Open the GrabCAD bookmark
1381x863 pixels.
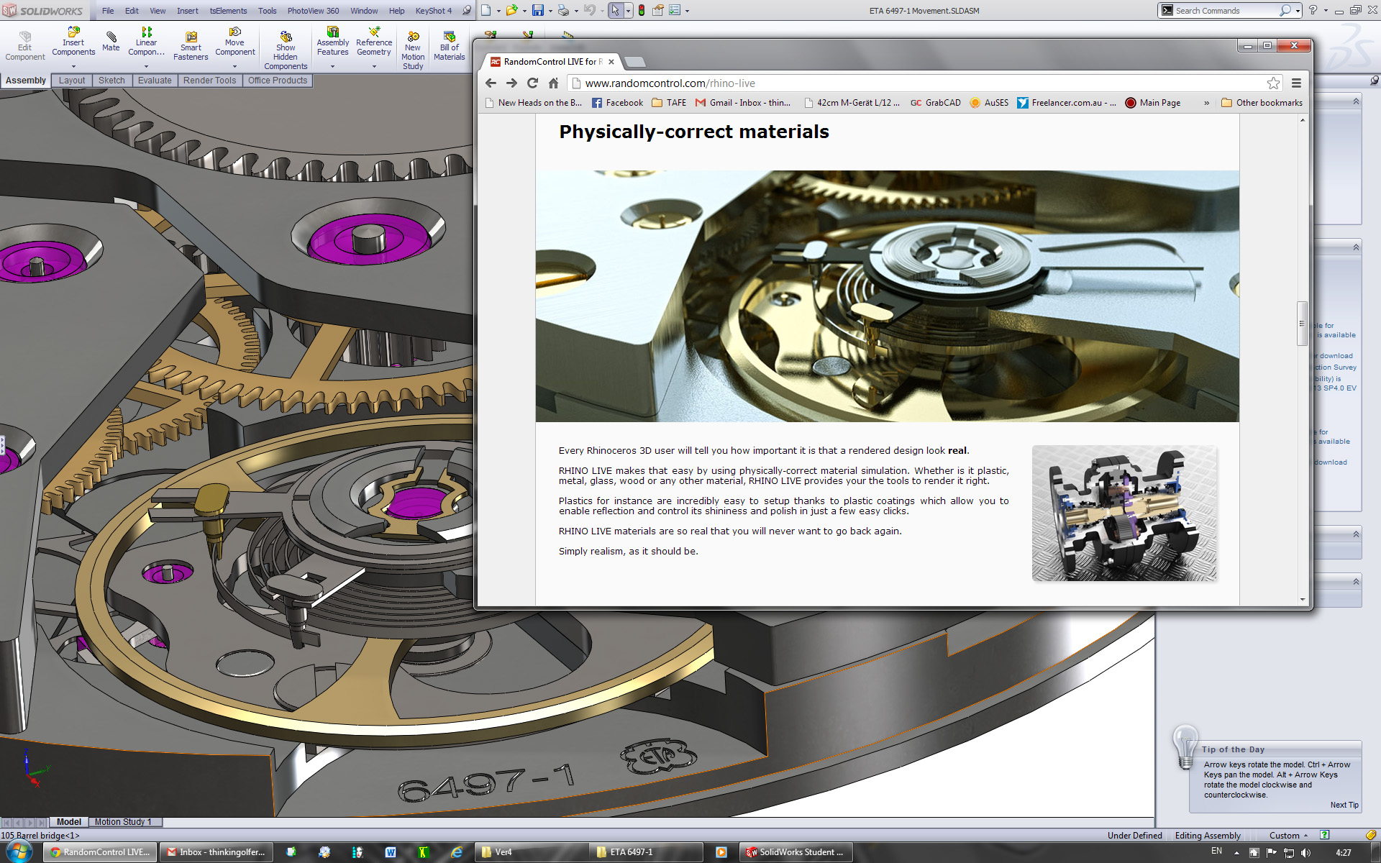(x=935, y=103)
